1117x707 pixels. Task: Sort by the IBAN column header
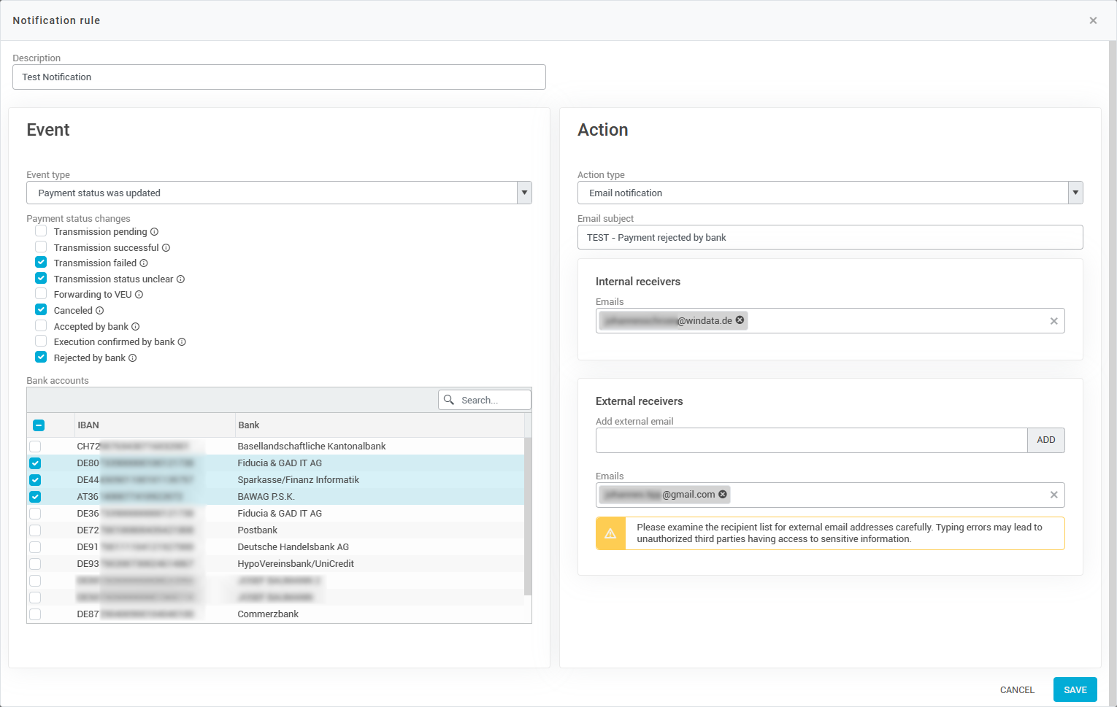88,425
